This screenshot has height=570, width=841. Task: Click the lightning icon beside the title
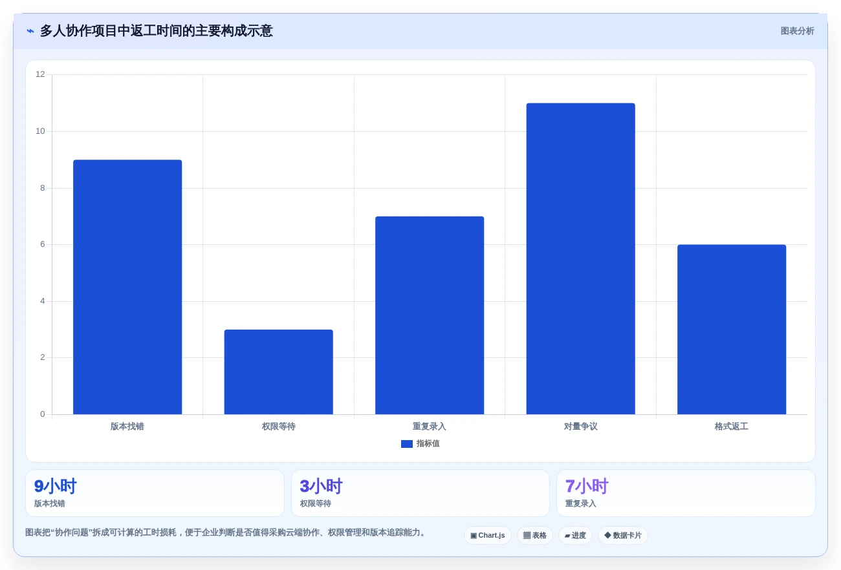[30, 31]
